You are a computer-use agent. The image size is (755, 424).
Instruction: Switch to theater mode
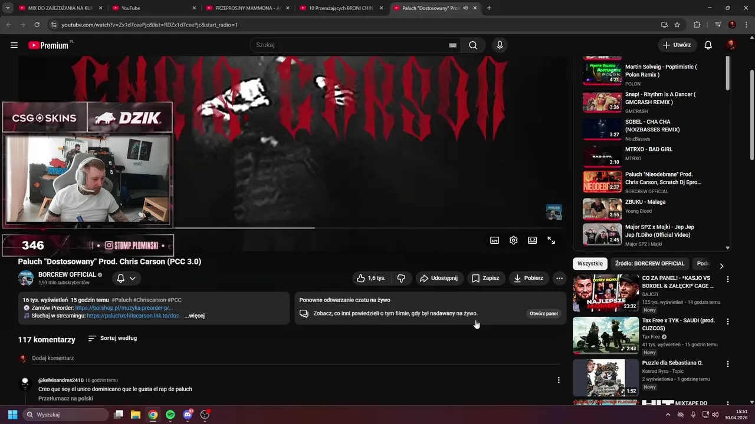pyautogui.click(x=532, y=240)
